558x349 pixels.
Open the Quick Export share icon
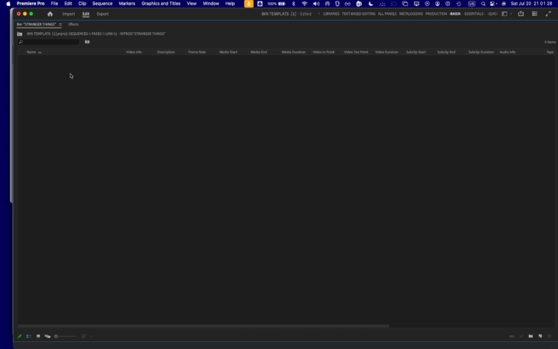click(521, 14)
